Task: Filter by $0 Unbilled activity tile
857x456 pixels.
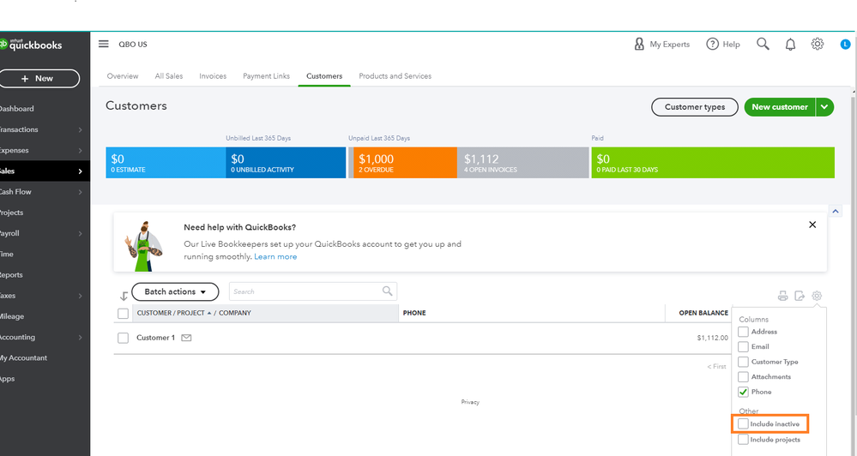Action: pos(286,162)
